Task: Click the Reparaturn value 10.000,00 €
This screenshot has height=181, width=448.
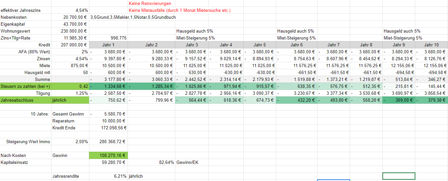Action: [114, 121]
